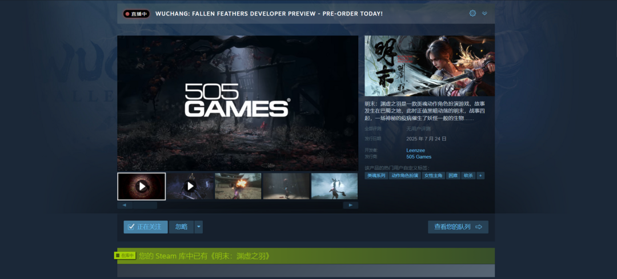Play the second trailer thumbnail
This screenshot has height=279, width=617.
pyautogui.click(x=190, y=186)
